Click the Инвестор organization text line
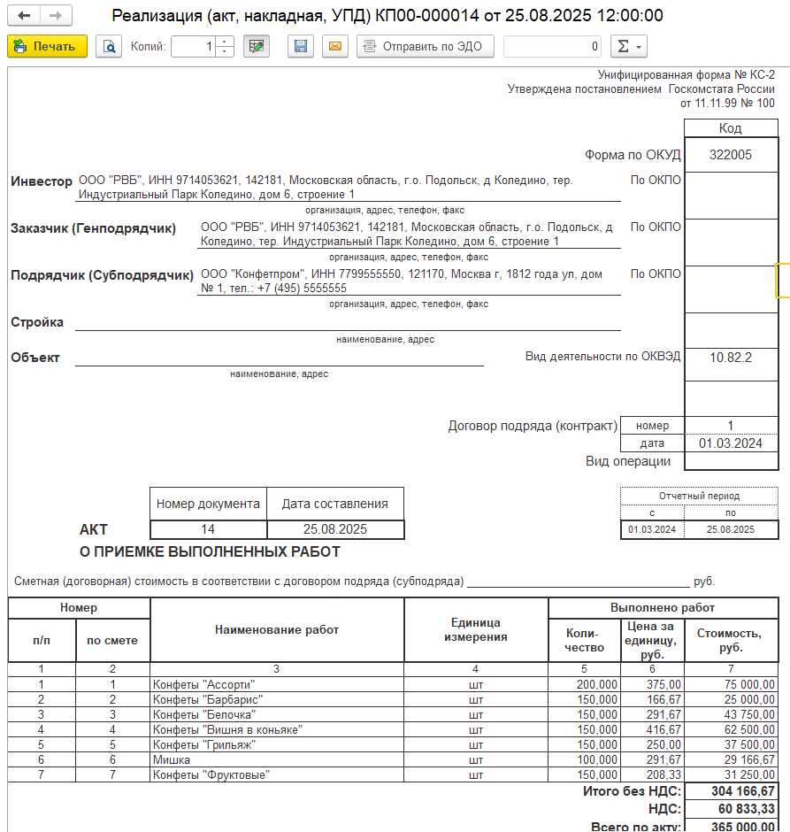 click(348, 188)
